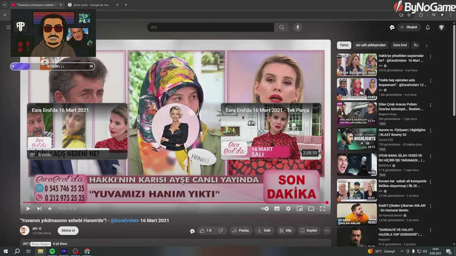Click the search magnifier button

281,27
